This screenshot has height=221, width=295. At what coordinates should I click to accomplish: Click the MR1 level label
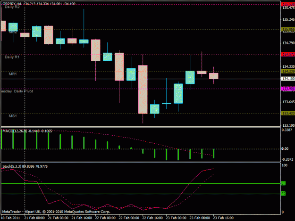(x=13, y=74)
